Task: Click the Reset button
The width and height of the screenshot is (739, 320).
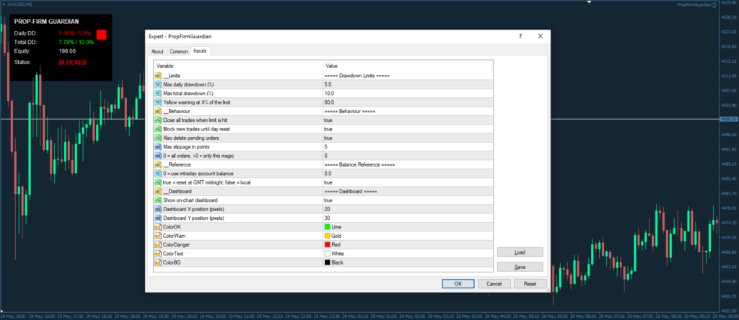Action: (x=530, y=284)
